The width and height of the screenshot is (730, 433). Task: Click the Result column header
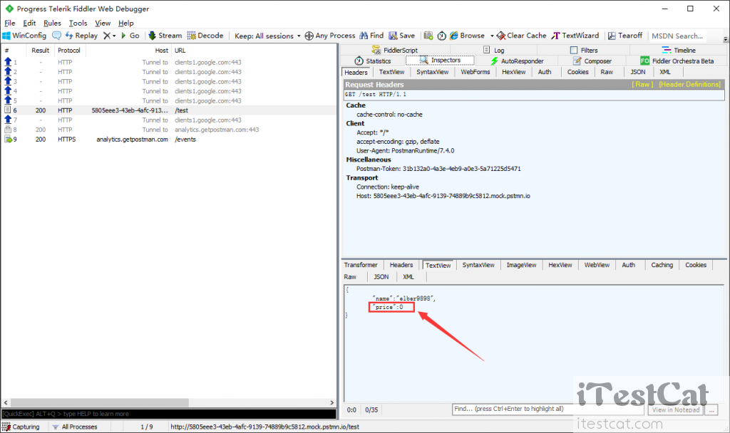[x=40, y=51]
